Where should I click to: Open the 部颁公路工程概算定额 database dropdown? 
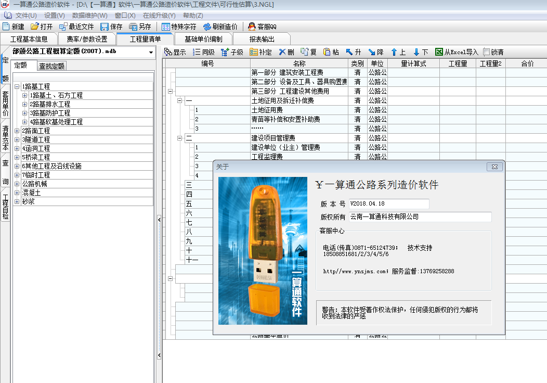tap(151, 52)
